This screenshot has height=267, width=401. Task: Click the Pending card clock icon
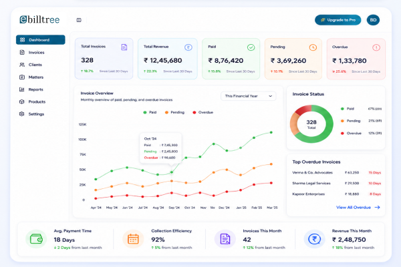[313, 47]
